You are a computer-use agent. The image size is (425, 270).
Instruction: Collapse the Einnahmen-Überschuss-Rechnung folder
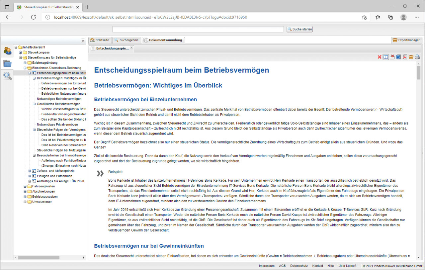25,68
